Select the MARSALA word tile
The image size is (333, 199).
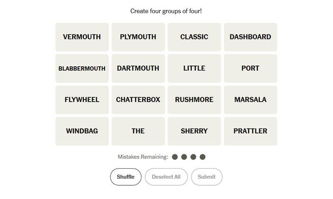[251, 100]
